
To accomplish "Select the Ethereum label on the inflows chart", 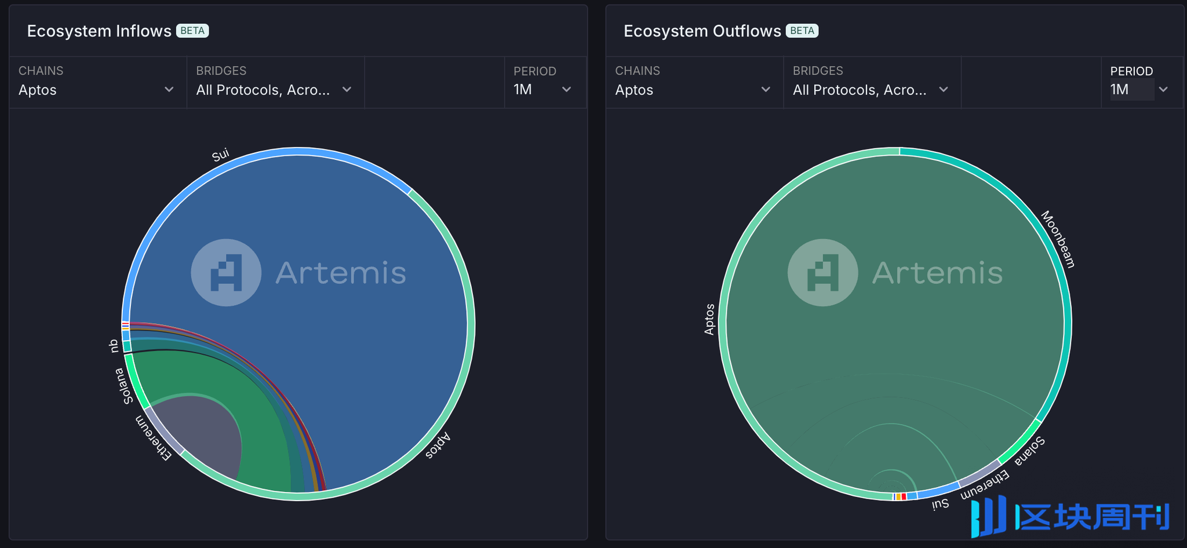I will [154, 438].
